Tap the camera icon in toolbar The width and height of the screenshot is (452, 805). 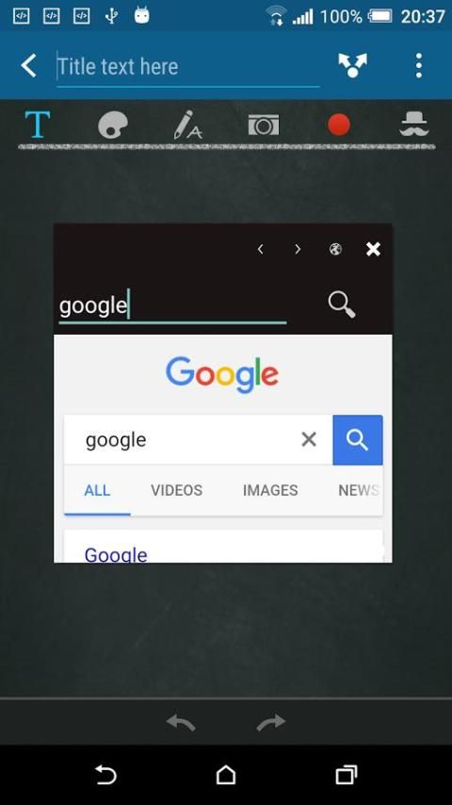pyautogui.click(x=264, y=124)
